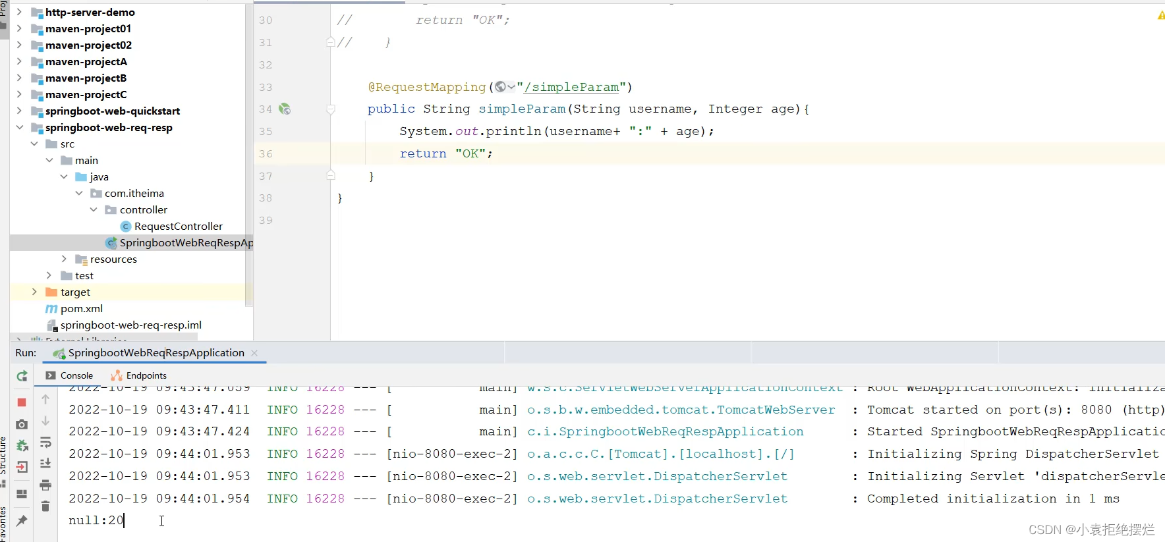Click the print icon in the console toolbar

click(x=45, y=485)
